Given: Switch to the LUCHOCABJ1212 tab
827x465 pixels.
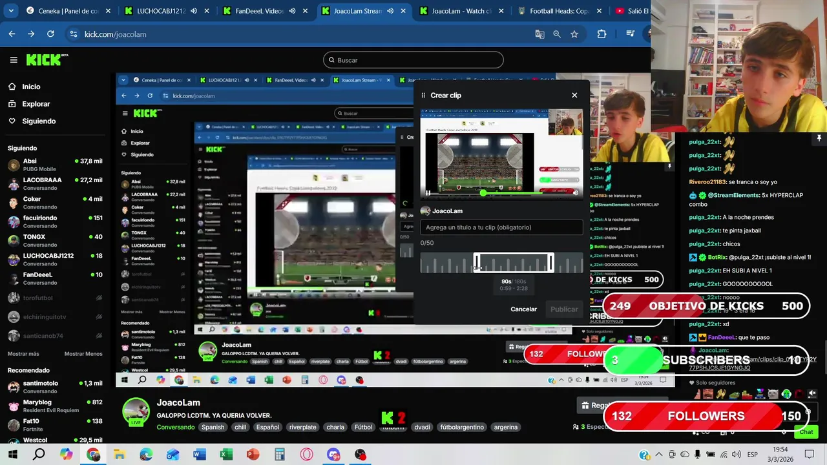Looking at the screenshot, I should (162, 11).
